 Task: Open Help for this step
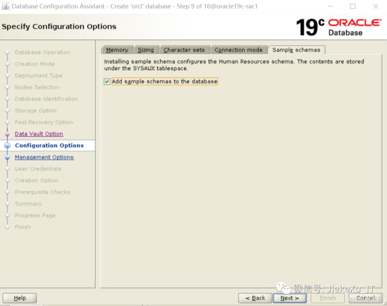coord(20,298)
